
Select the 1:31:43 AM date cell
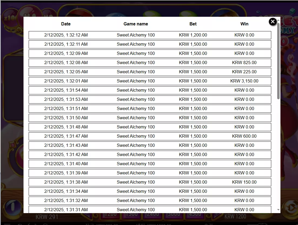tap(66, 145)
